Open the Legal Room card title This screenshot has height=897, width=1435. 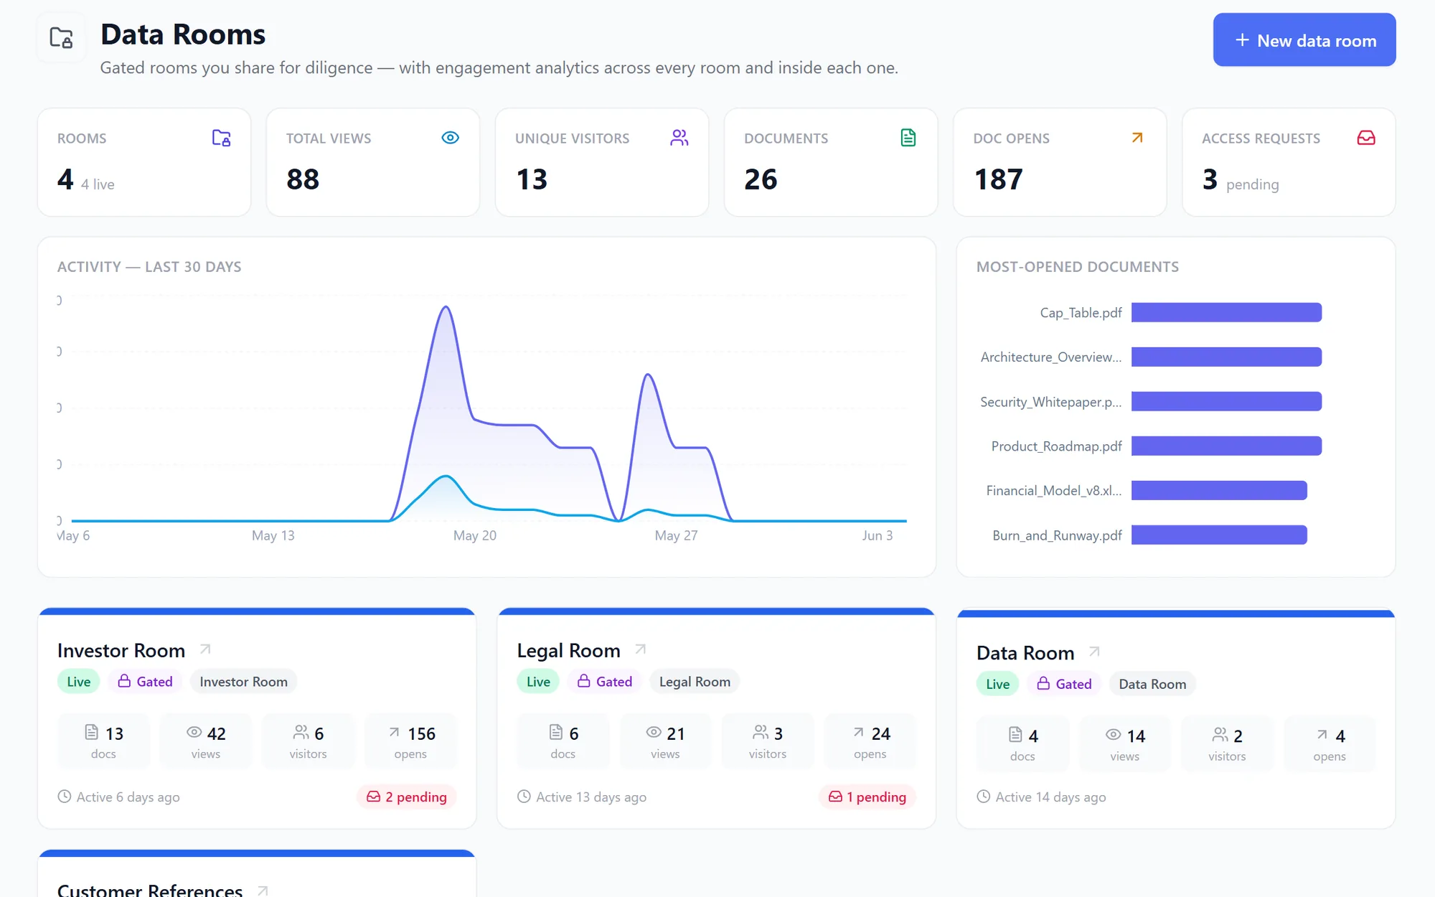click(x=568, y=650)
